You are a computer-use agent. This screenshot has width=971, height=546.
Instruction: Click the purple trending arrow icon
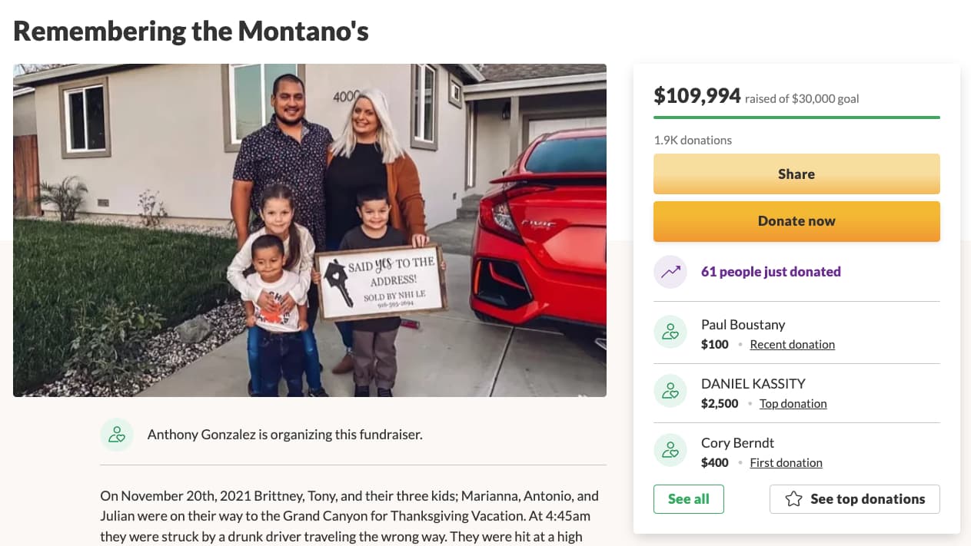pyautogui.click(x=670, y=272)
